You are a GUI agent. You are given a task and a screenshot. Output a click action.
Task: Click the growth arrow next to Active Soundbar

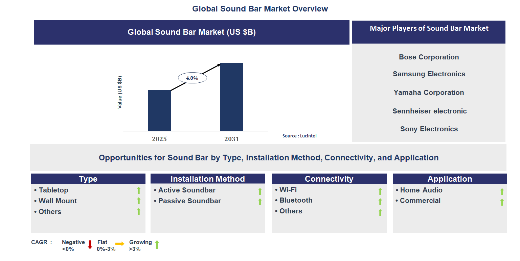[x=259, y=190]
